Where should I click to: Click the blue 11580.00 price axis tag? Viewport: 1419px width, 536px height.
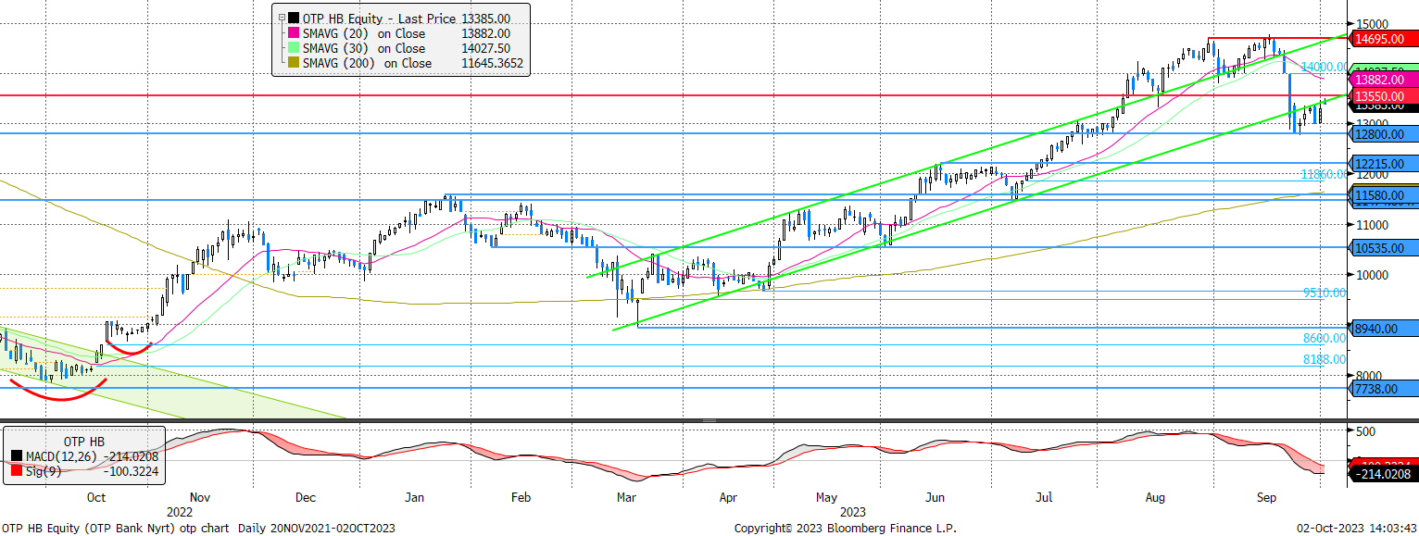coord(1383,195)
